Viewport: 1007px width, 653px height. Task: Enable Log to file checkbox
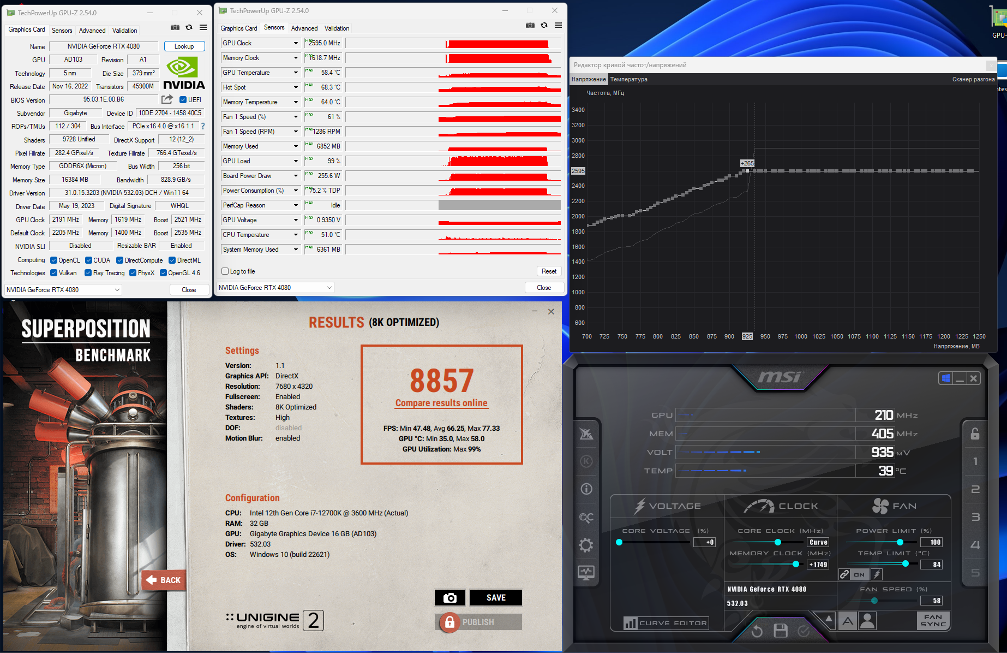[x=225, y=271]
